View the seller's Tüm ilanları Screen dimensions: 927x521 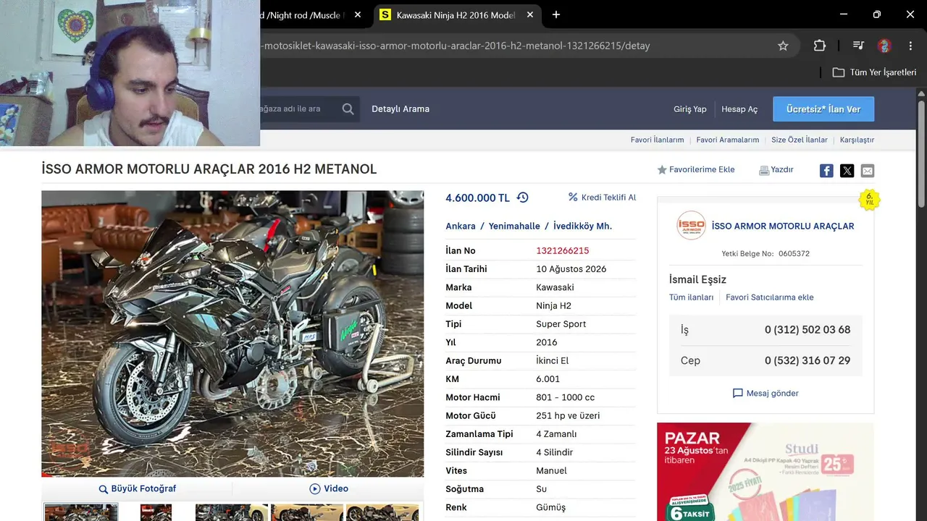(692, 297)
